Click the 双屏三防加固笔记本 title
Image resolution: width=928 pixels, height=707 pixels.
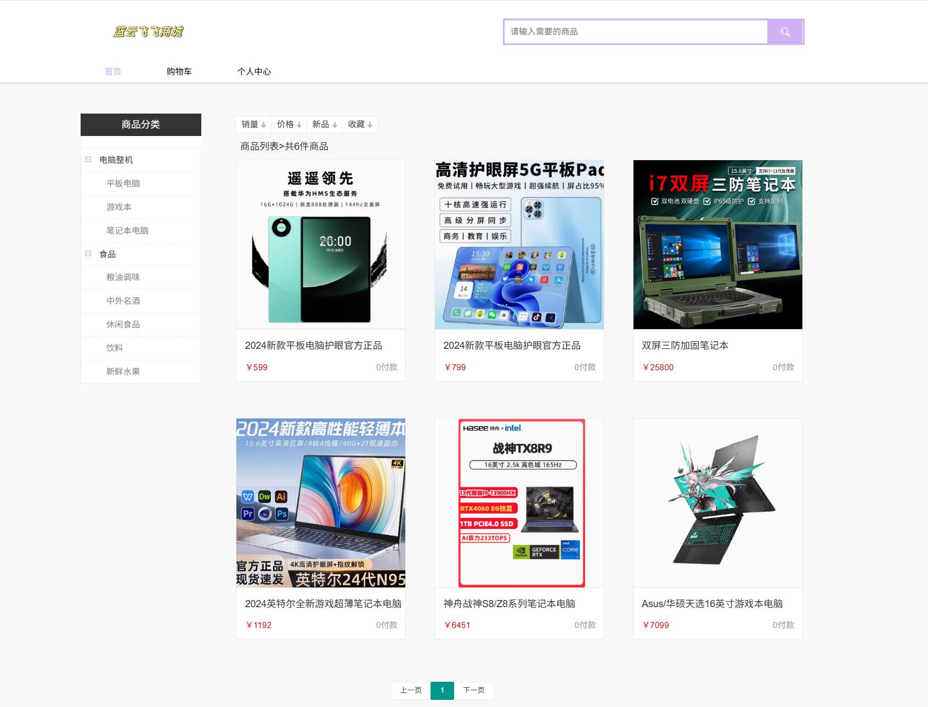coord(685,346)
